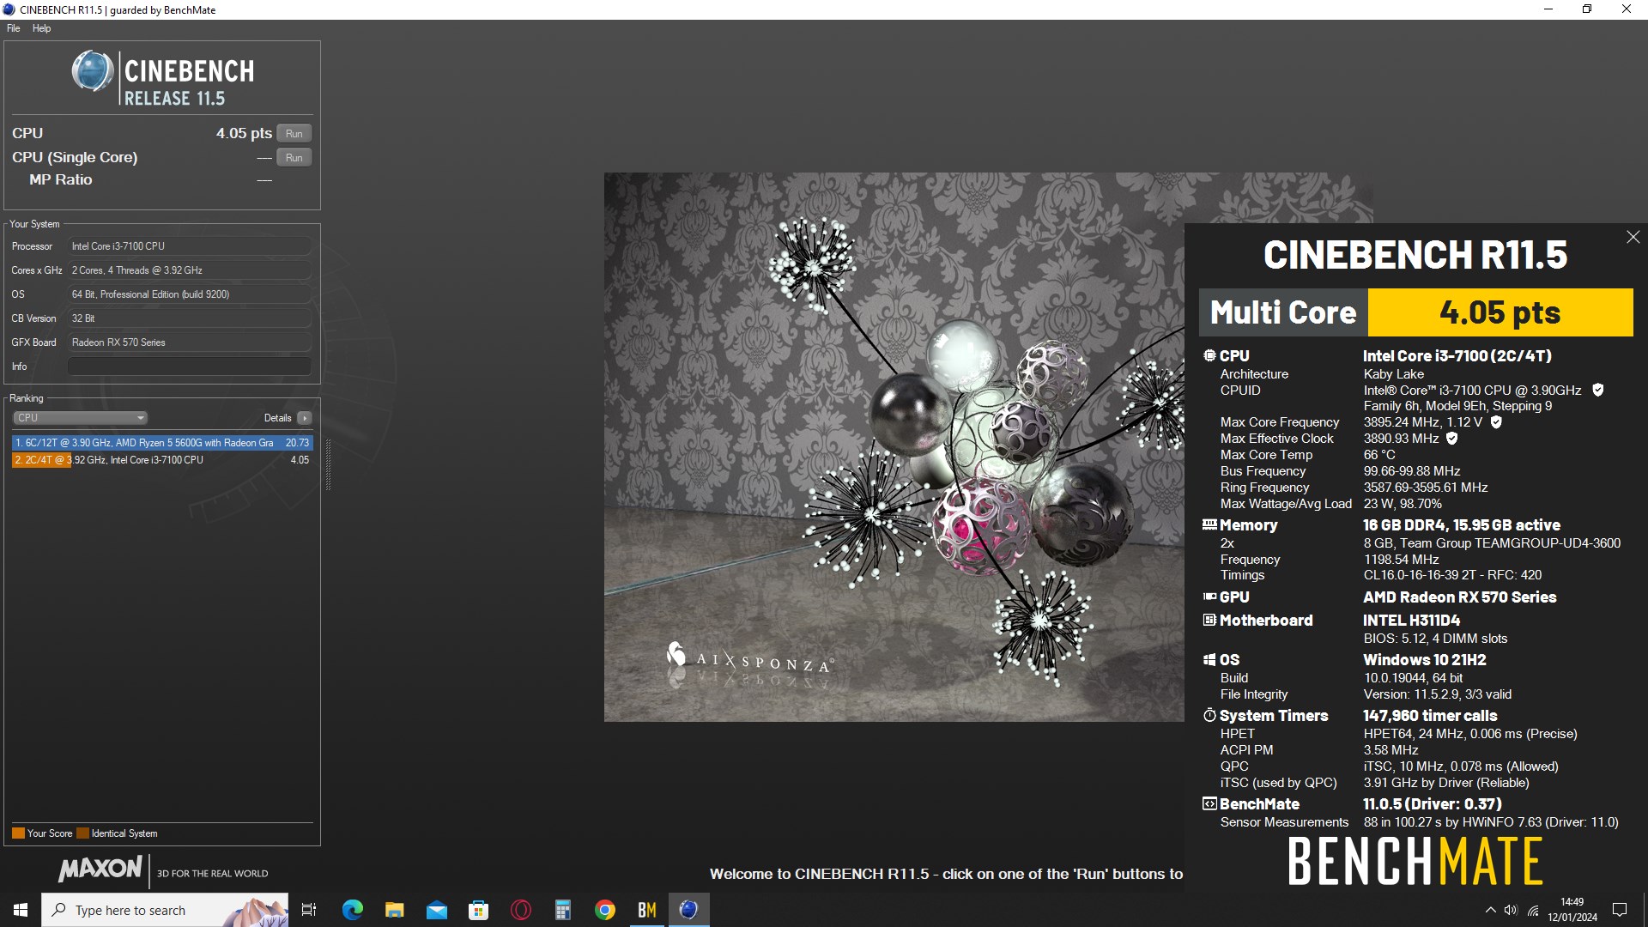Click the OS field 64 Bit, Professional Edition
1648x927 pixels.
point(190,294)
